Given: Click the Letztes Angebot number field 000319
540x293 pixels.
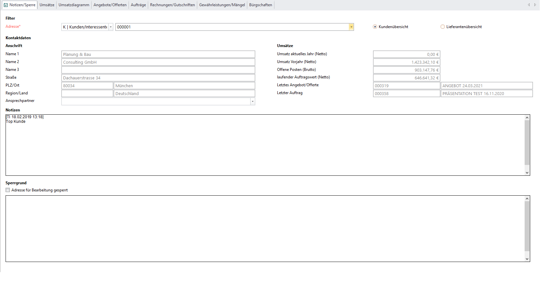Looking at the screenshot, I should (406, 86).
